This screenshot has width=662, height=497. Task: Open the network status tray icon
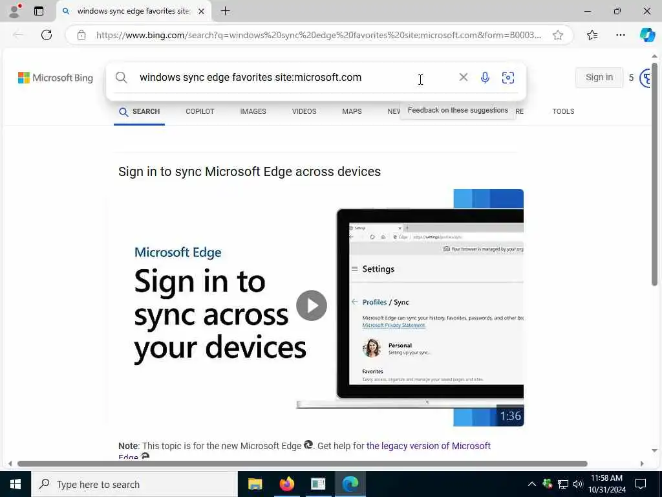[x=563, y=484]
